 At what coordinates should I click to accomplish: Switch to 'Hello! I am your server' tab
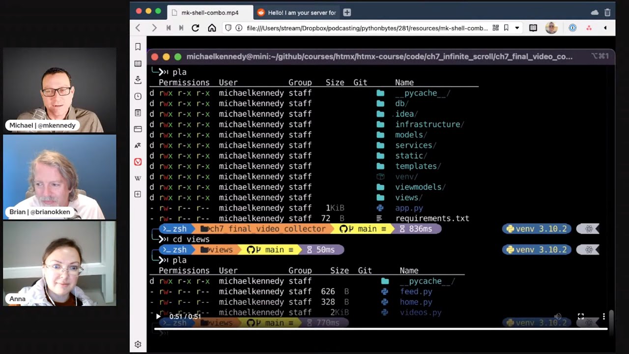pos(296,13)
